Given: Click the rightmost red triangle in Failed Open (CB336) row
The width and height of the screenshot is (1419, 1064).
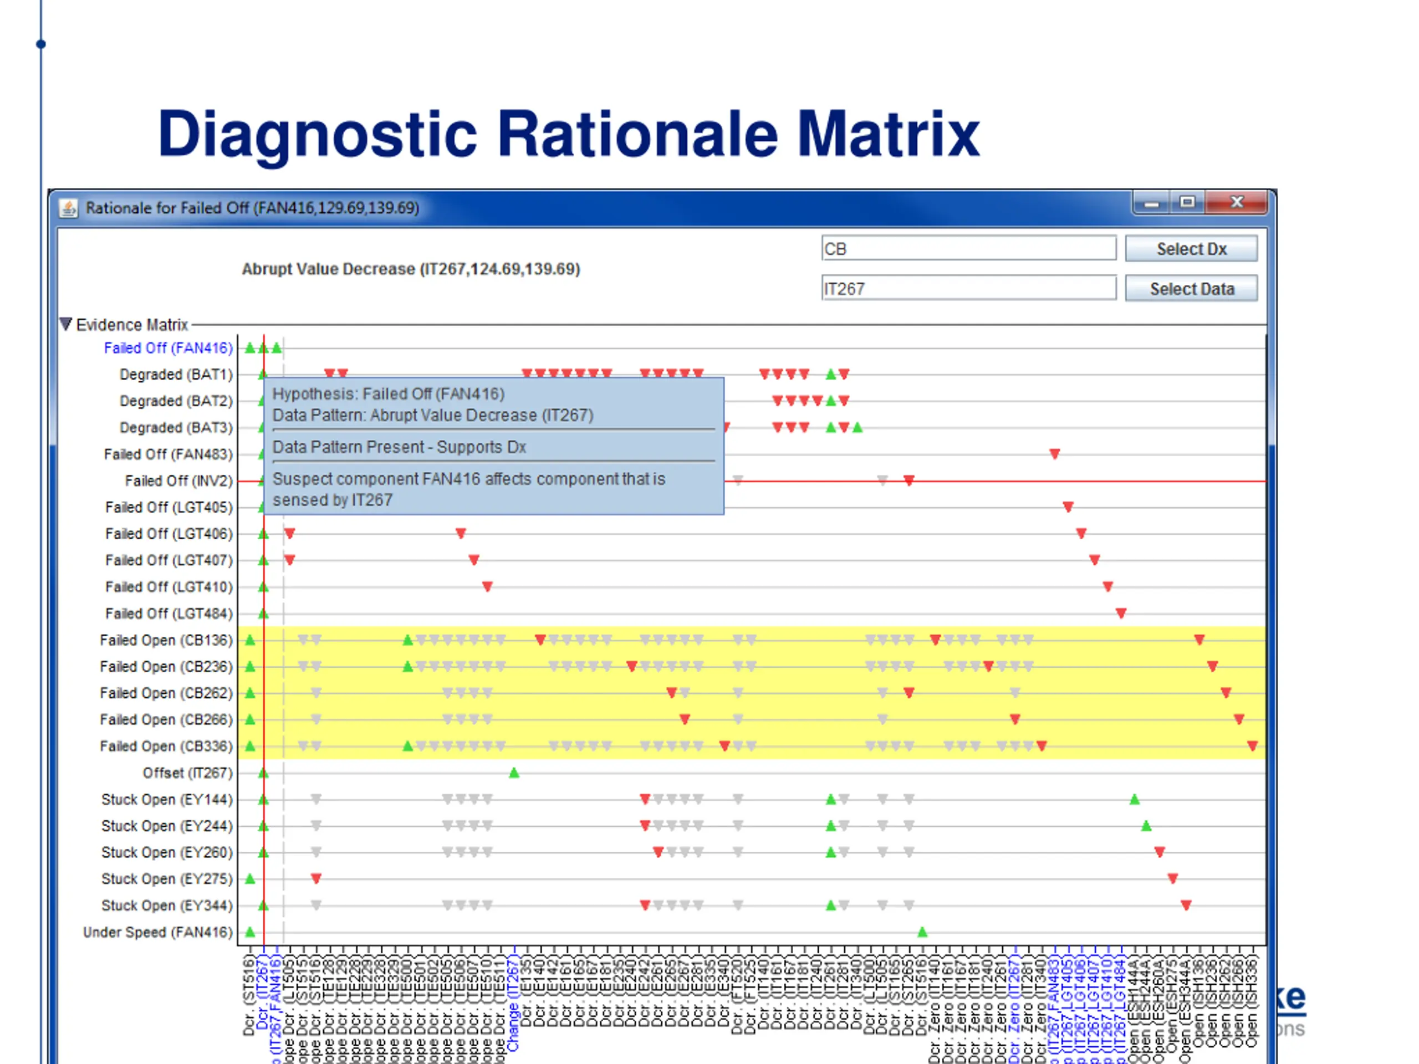Looking at the screenshot, I should pos(1252,746).
